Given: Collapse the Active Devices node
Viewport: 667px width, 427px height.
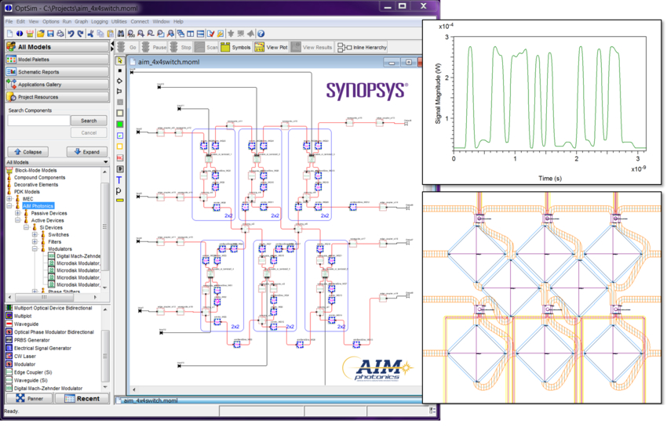Looking at the screenshot, I should coord(17,220).
